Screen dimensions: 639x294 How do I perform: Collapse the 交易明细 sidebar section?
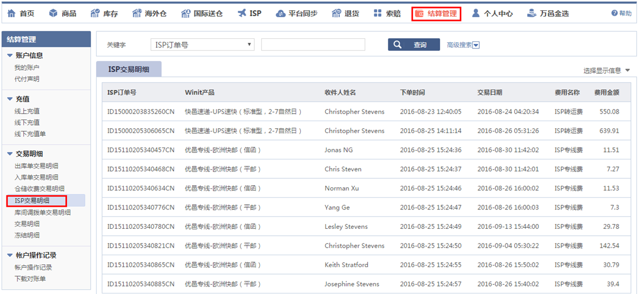coord(10,154)
